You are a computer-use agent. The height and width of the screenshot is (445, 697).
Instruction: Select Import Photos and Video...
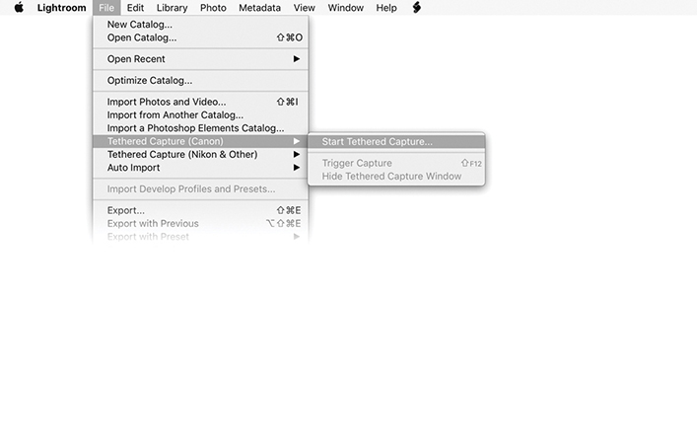200,102
